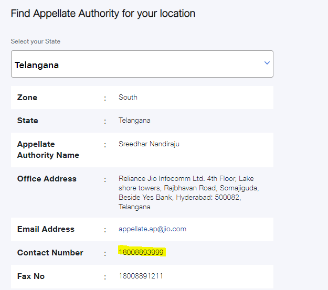Click Hyderabad: 500082 in the address
This screenshot has width=328, height=290.
tap(208, 197)
